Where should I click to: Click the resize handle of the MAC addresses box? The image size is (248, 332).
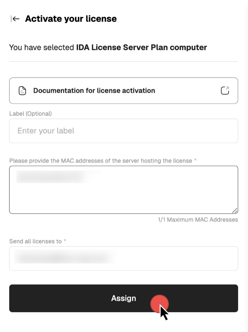235,210
